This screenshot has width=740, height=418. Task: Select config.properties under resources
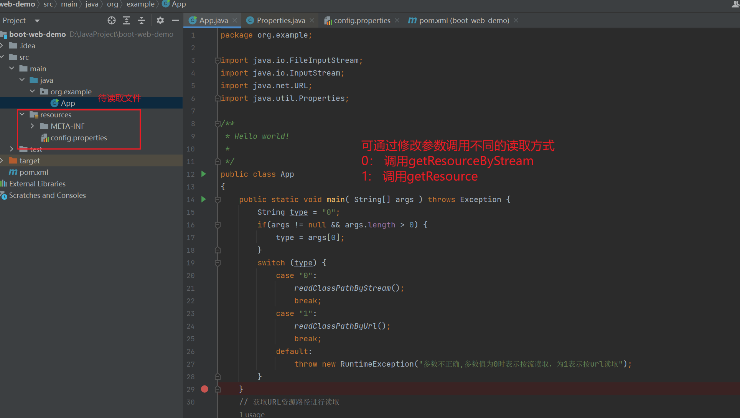coord(79,138)
